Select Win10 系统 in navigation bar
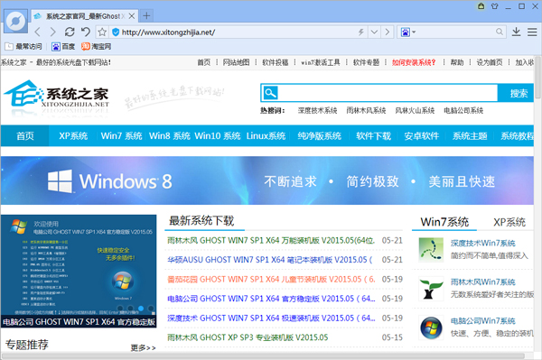This screenshot has height=360, width=542. click(x=218, y=136)
